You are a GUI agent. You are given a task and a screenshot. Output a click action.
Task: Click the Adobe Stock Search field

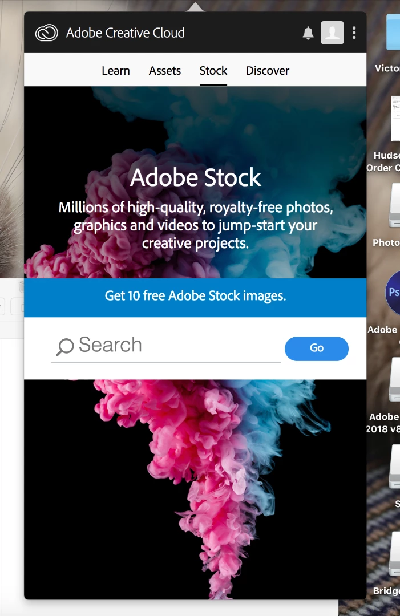click(166, 347)
